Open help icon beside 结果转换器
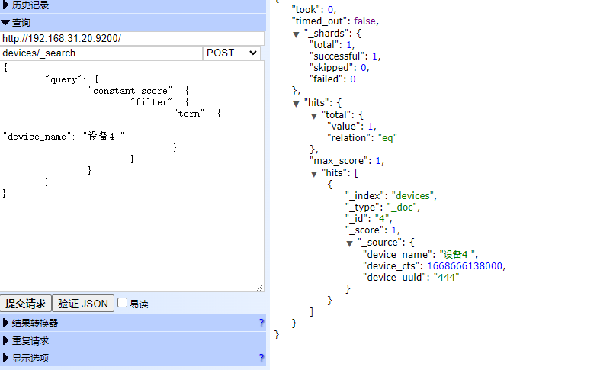This screenshot has height=370, width=600. coord(261,323)
